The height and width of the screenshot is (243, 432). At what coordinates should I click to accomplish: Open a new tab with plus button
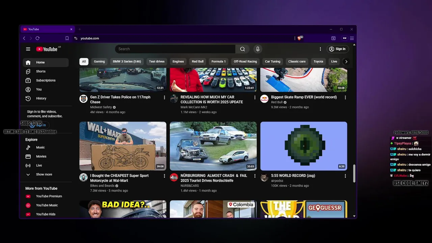(x=80, y=29)
